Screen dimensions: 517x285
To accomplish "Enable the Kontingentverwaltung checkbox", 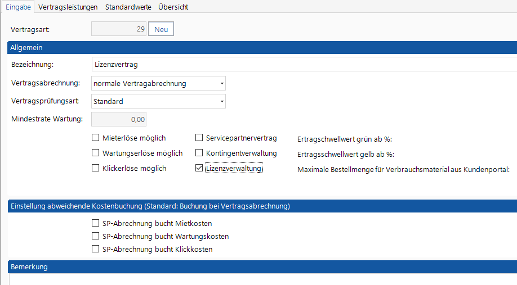I will 199,153.
